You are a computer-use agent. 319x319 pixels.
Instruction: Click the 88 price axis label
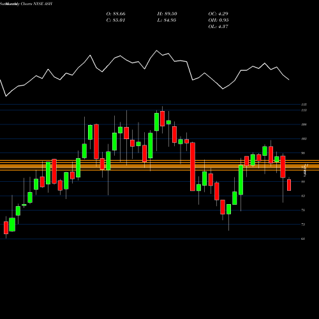click(303, 182)
